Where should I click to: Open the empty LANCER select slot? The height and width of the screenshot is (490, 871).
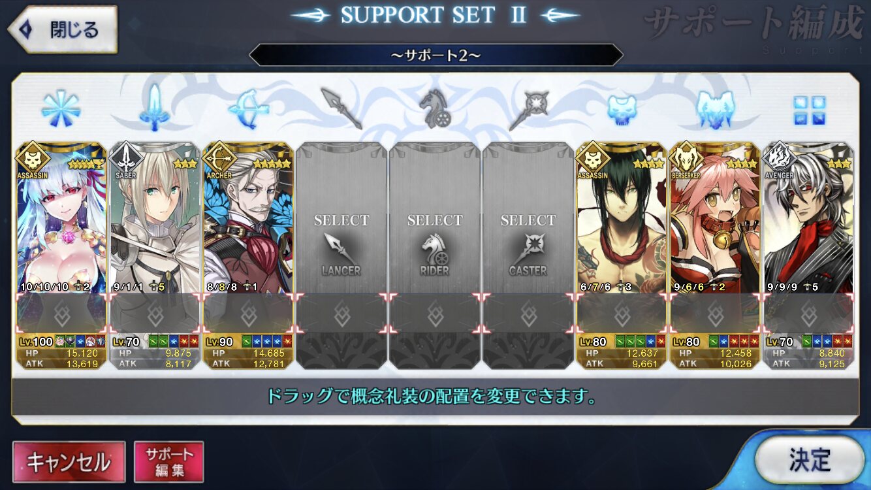341,256
